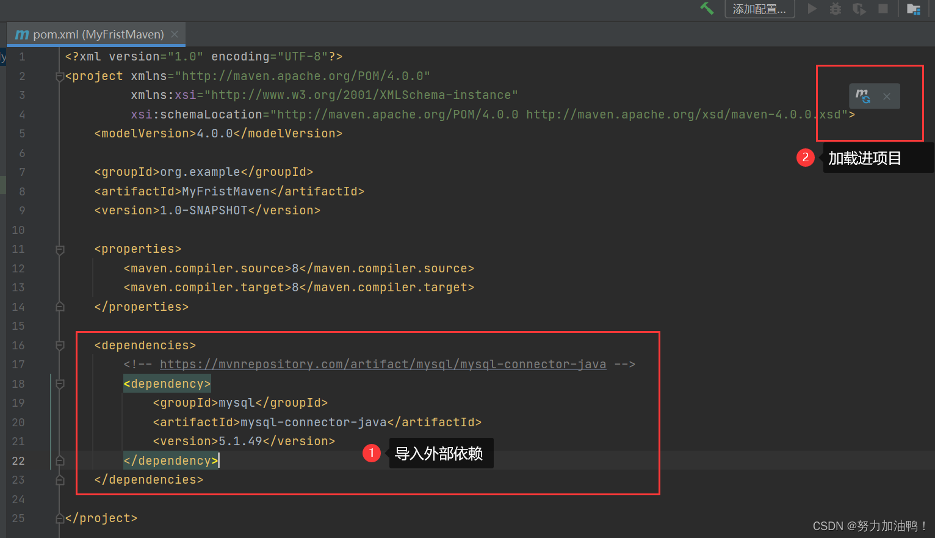Click the opening dependencies tag on line 16

(145, 346)
